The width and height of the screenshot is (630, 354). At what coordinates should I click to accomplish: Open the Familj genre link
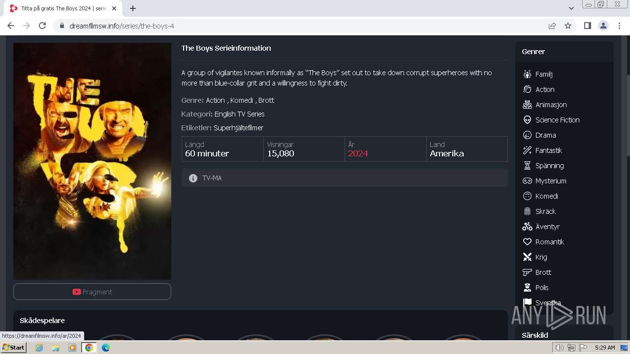pos(544,74)
